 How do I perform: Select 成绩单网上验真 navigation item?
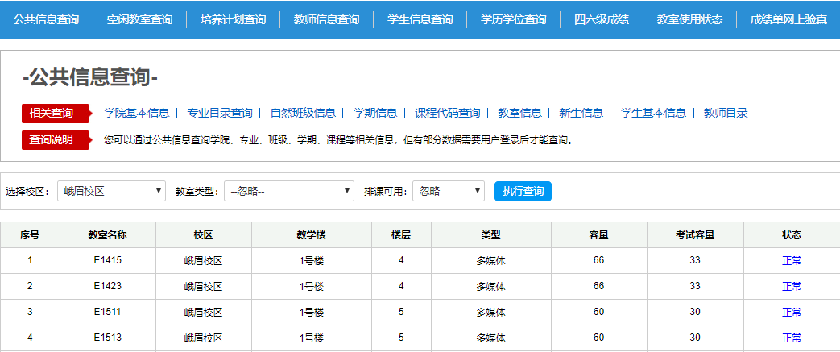[x=788, y=19]
